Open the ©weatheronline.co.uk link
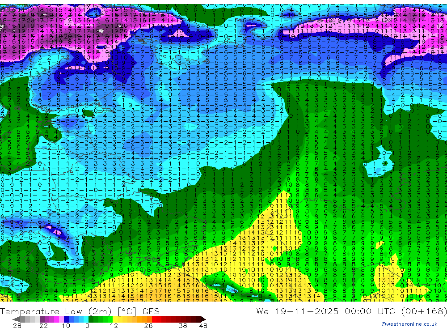447x328 pixels. pyautogui.click(x=409, y=324)
